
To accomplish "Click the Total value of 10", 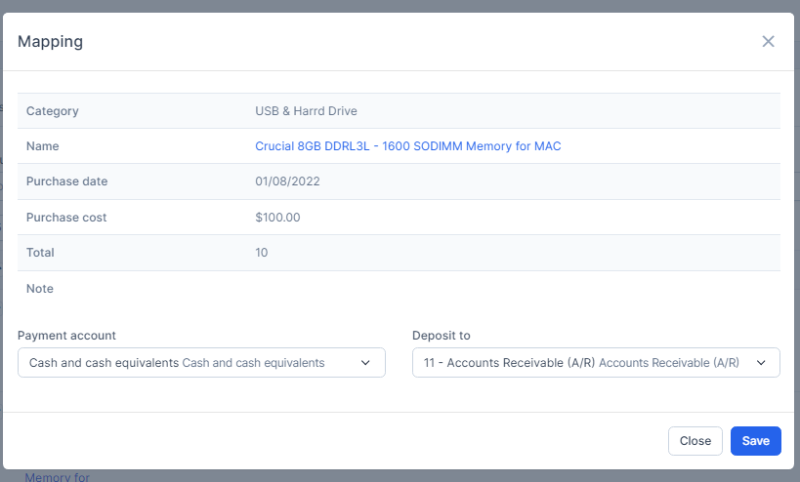I will coord(262,253).
